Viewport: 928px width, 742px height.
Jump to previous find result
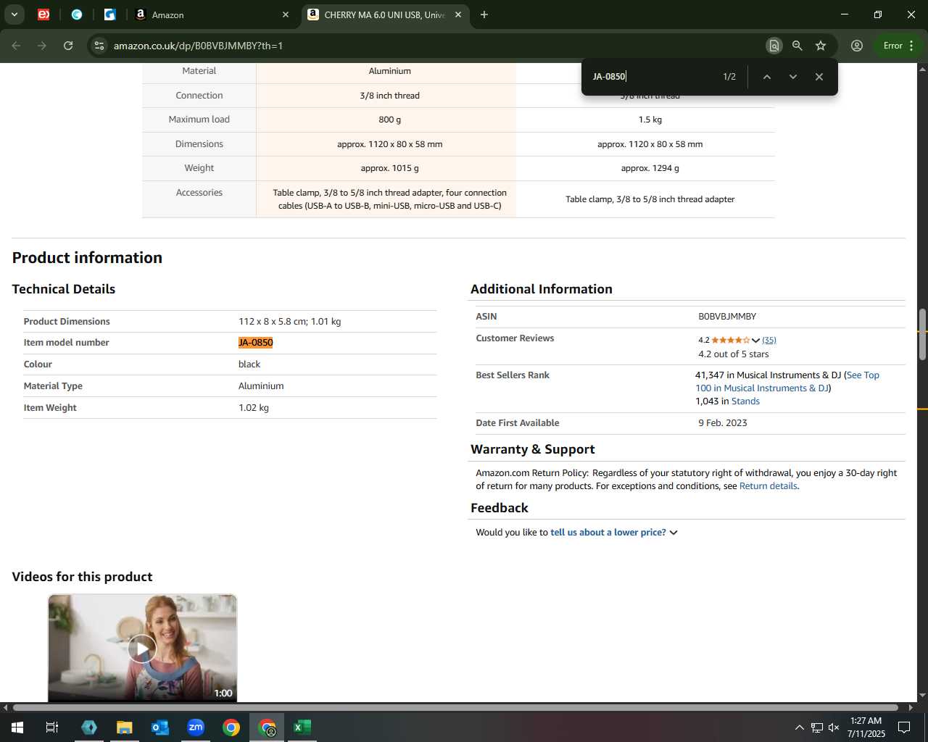(x=766, y=77)
